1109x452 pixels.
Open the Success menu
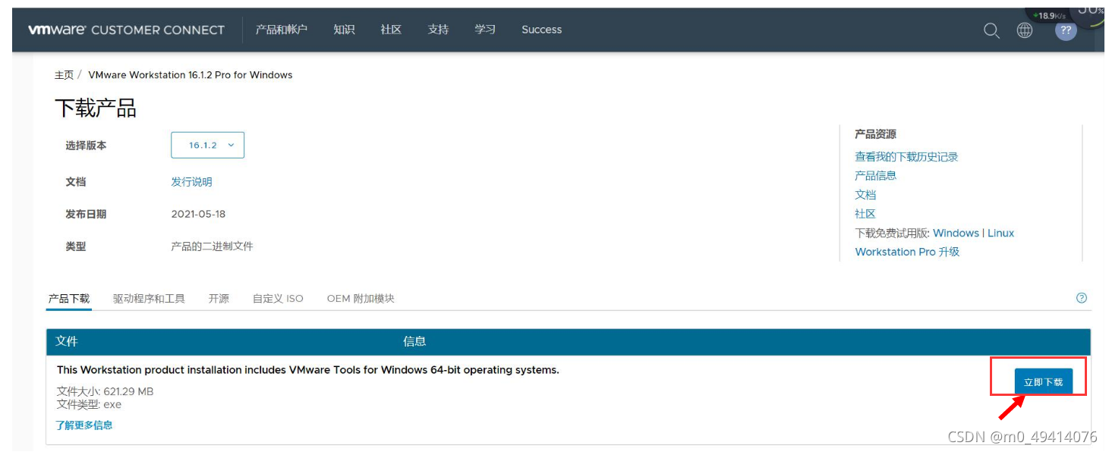pyautogui.click(x=542, y=30)
